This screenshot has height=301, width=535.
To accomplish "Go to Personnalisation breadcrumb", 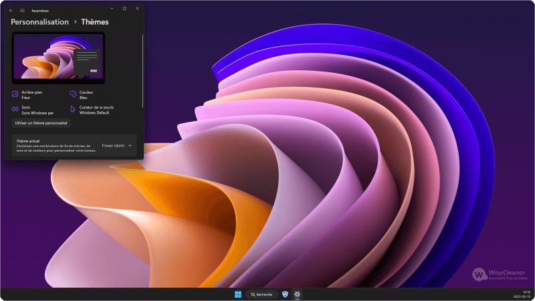I will tap(39, 22).
